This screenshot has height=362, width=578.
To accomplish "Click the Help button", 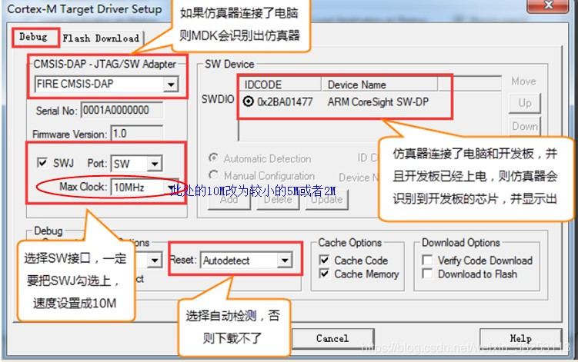I will pos(520,338).
